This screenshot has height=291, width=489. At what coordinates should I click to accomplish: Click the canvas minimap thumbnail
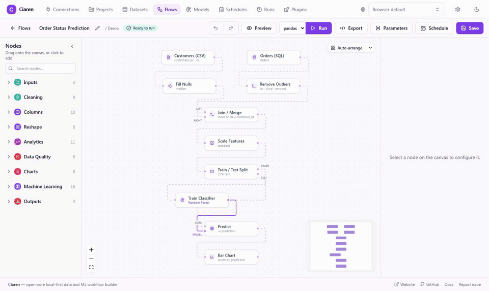tap(341, 246)
